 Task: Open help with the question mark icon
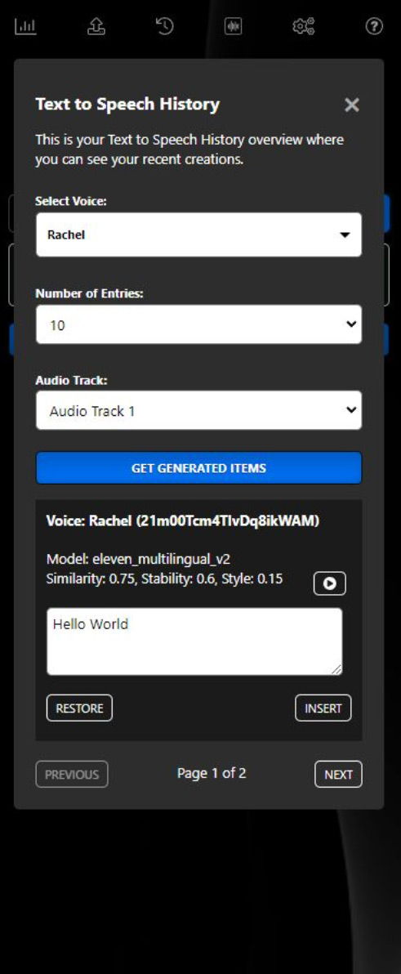[374, 27]
